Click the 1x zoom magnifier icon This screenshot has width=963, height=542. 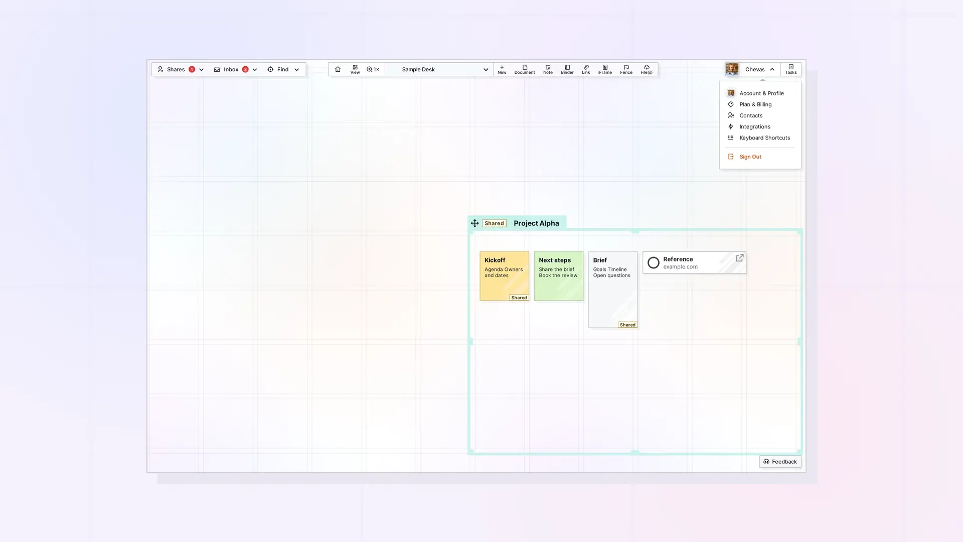[x=373, y=69]
